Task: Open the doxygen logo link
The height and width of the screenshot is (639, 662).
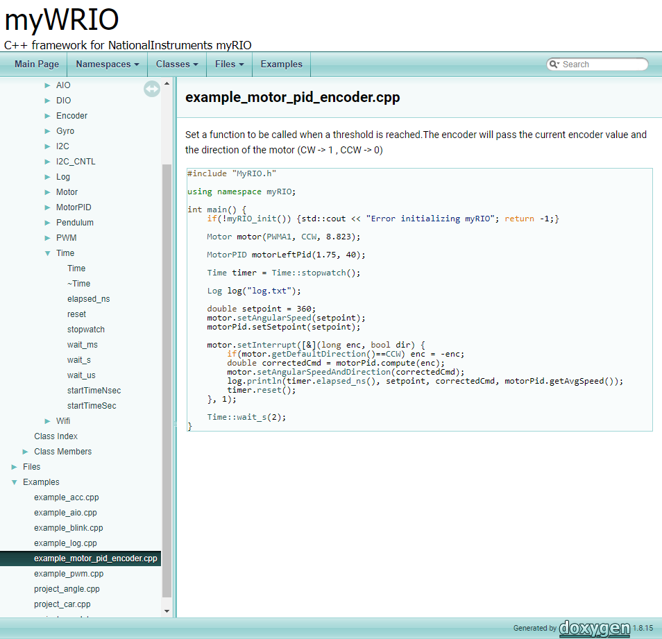Action: click(595, 628)
